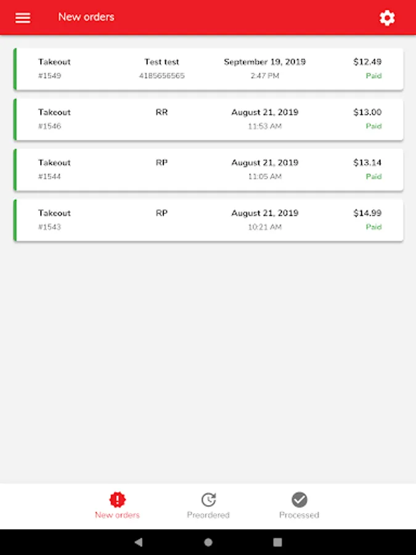Tap the New orders alert icon
Screen dimensions: 416x555
click(x=116, y=499)
